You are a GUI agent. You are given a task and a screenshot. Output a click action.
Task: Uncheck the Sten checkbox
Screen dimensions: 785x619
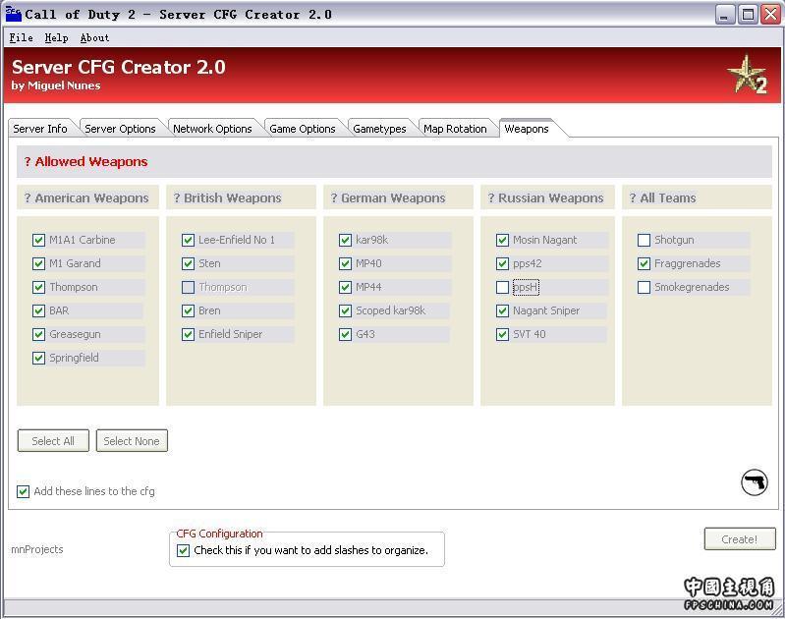(x=188, y=263)
